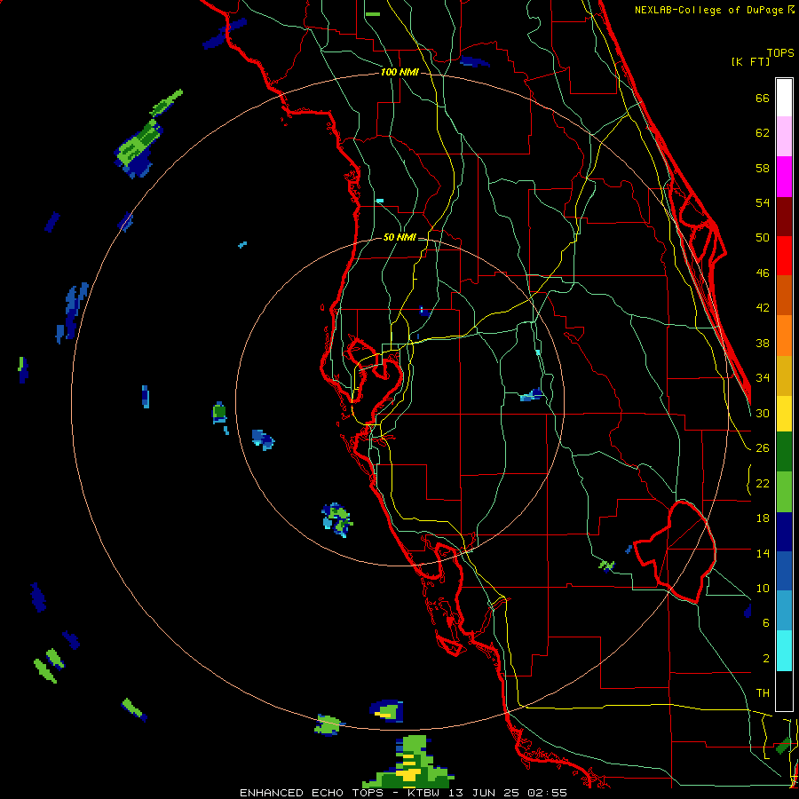Click the "6" legend value
This screenshot has height=799, width=799.
click(766, 623)
